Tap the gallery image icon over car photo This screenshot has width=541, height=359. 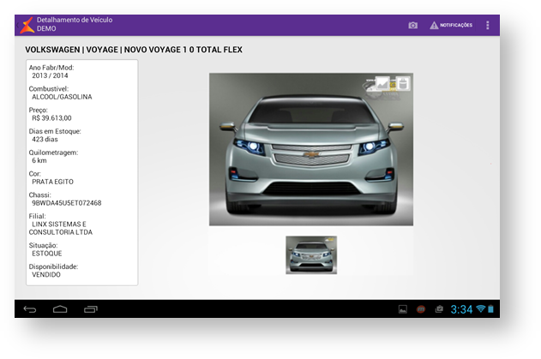[x=382, y=83]
